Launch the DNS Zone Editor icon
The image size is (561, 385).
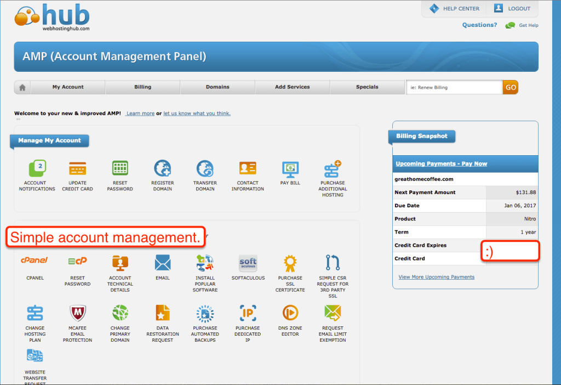click(290, 313)
